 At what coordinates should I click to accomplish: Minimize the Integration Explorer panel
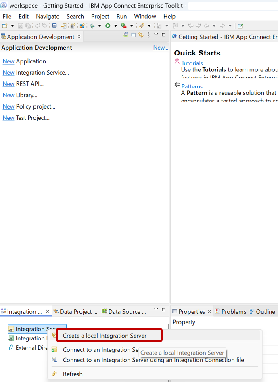(x=156, y=309)
